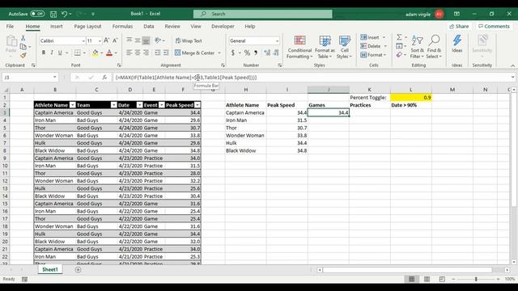Switch to the Insert tab
The height and width of the screenshot is (291, 518).
57,27
